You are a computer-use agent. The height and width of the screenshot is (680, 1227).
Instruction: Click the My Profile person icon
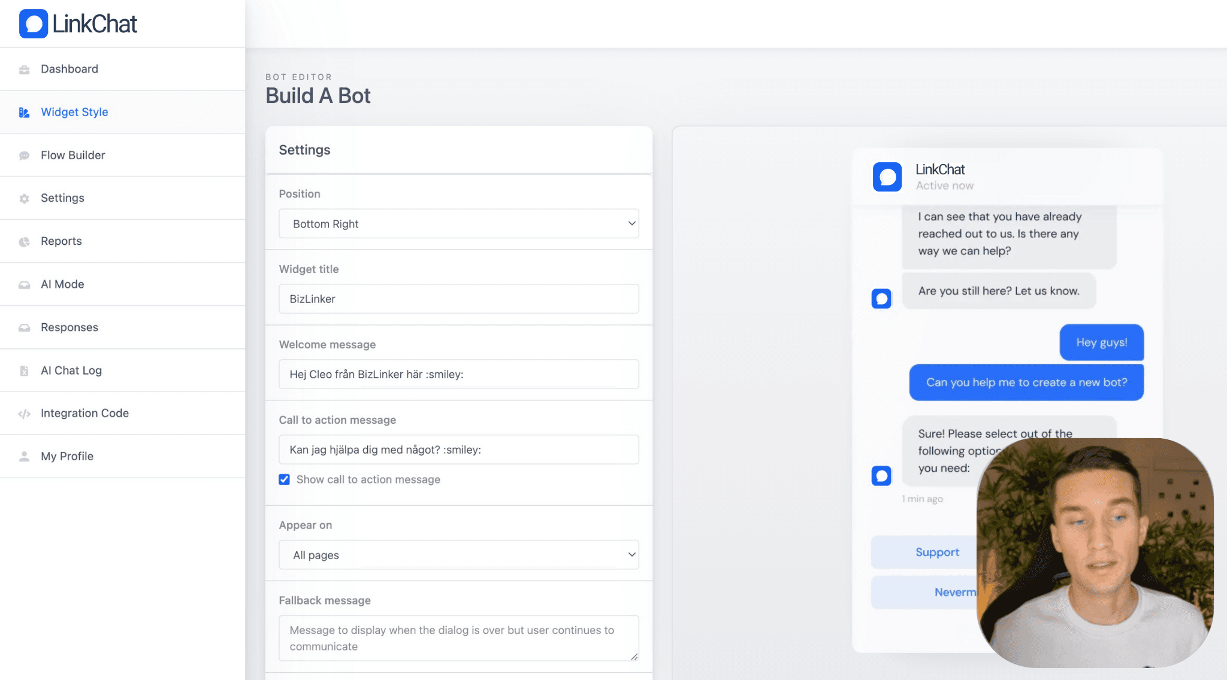pyautogui.click(x=24, y=456)
